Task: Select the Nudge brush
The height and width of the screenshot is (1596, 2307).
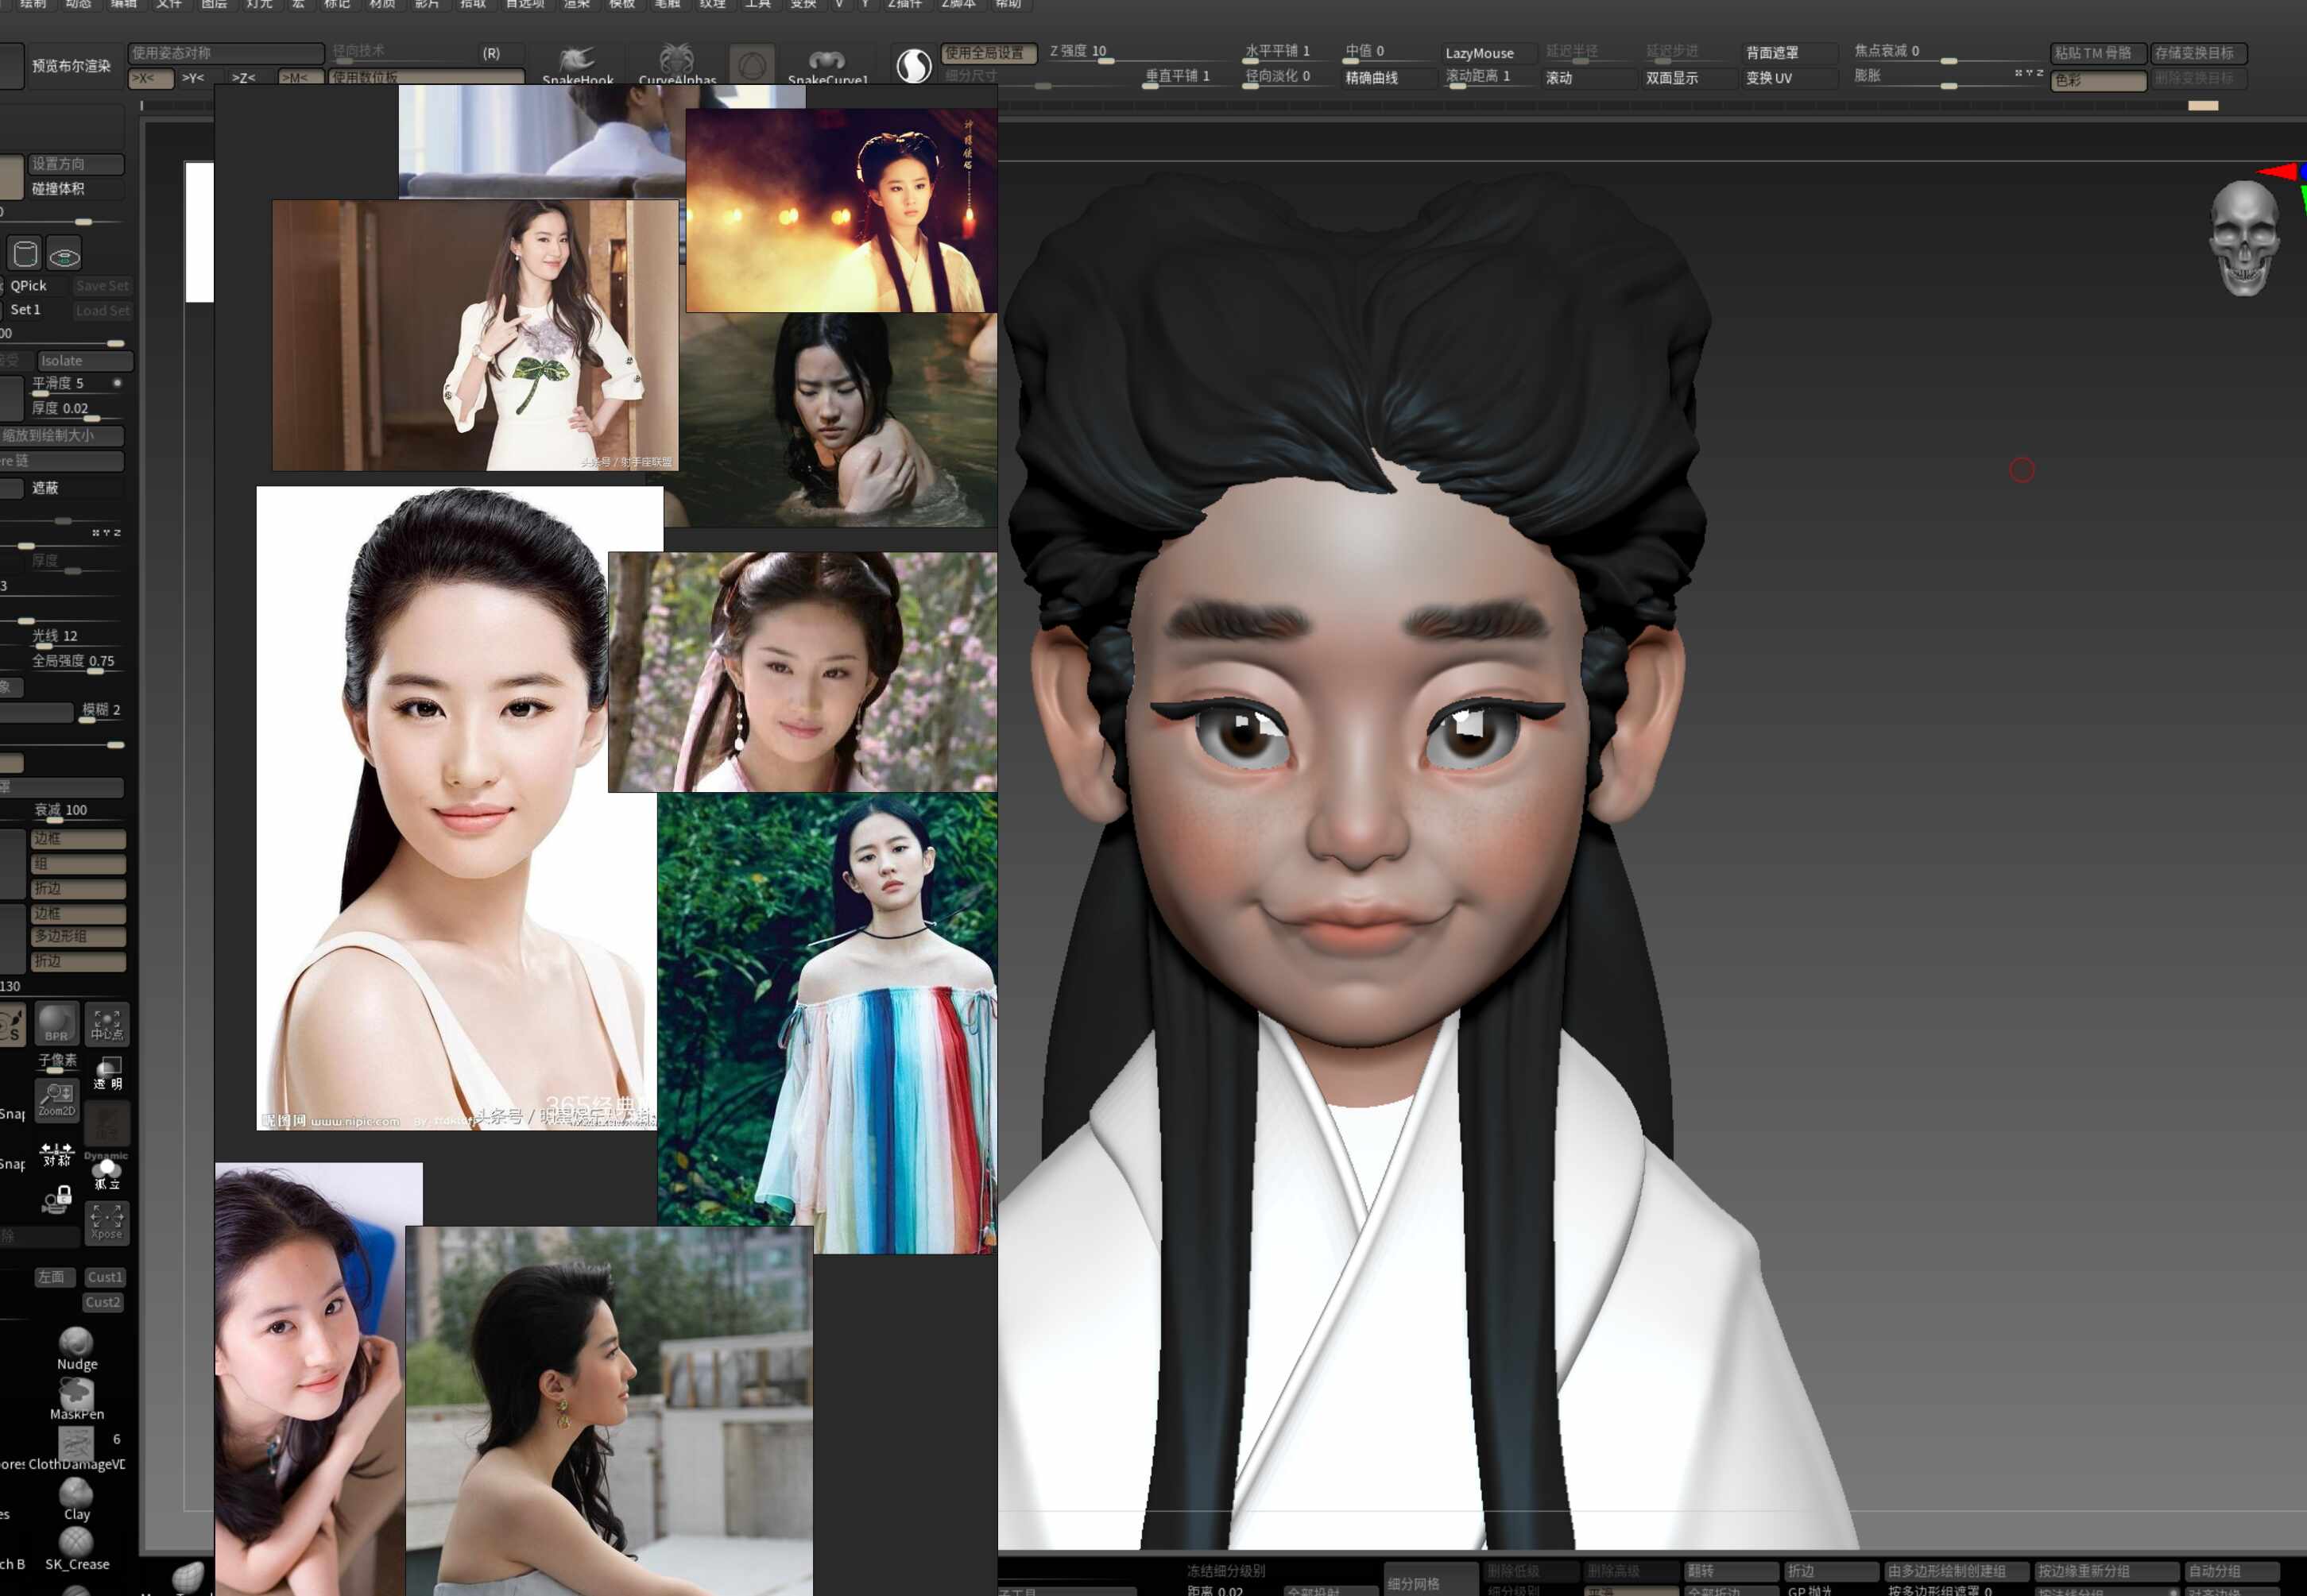Action: point(76,1348)
